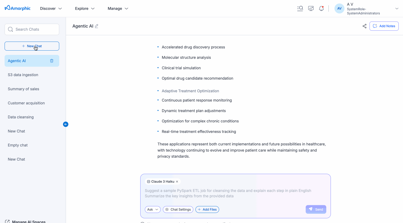Click Add Files button

(207, 210)
